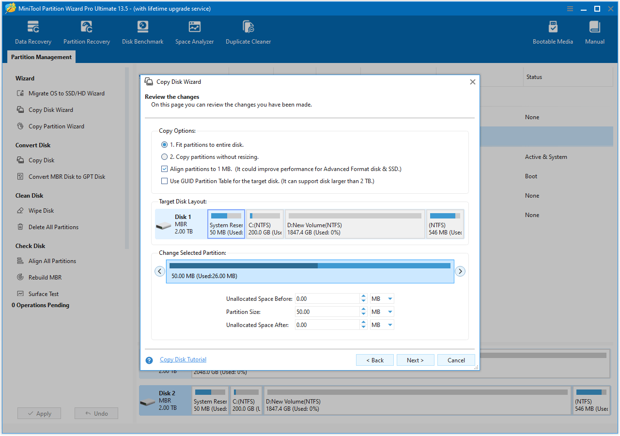This screenshot has height=436, width=620.
Task: Switch to the Partition Management tab
Action: [x=41, y=57]
